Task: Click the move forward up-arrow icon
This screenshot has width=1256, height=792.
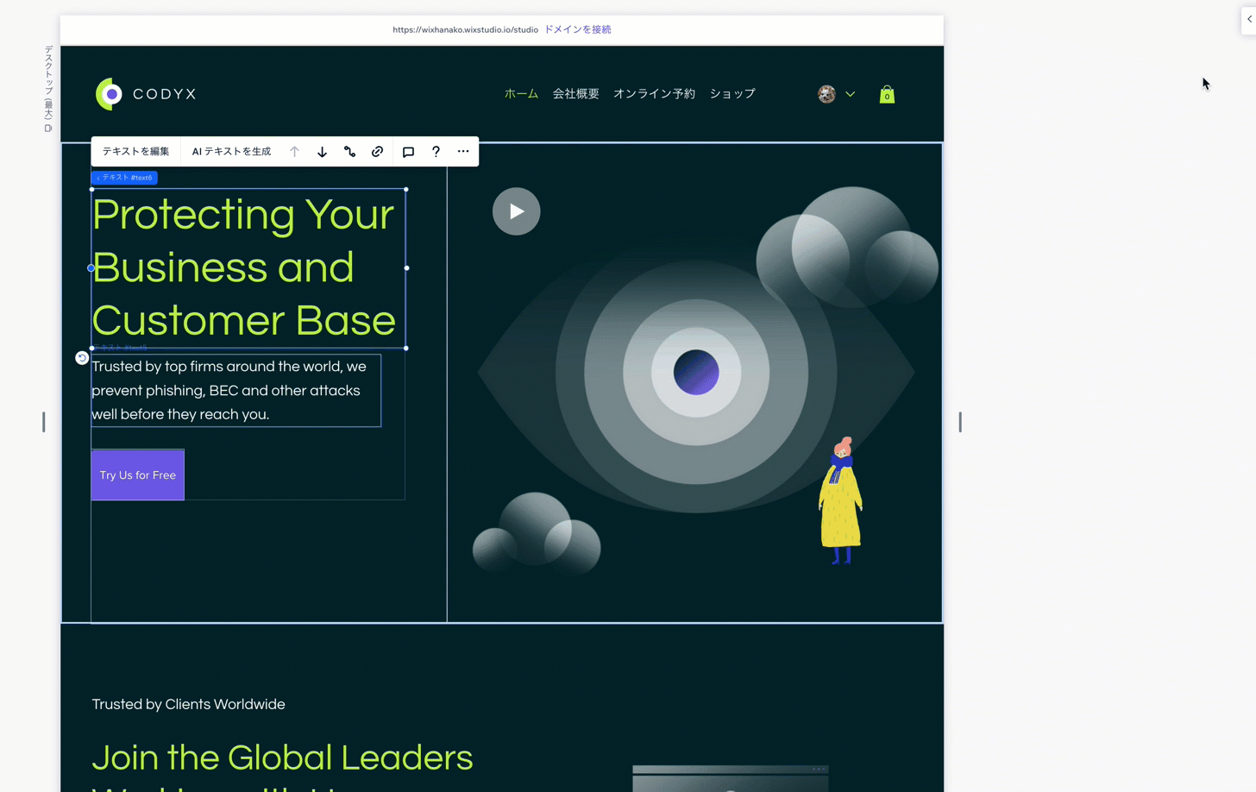Action: coord(295,152)
